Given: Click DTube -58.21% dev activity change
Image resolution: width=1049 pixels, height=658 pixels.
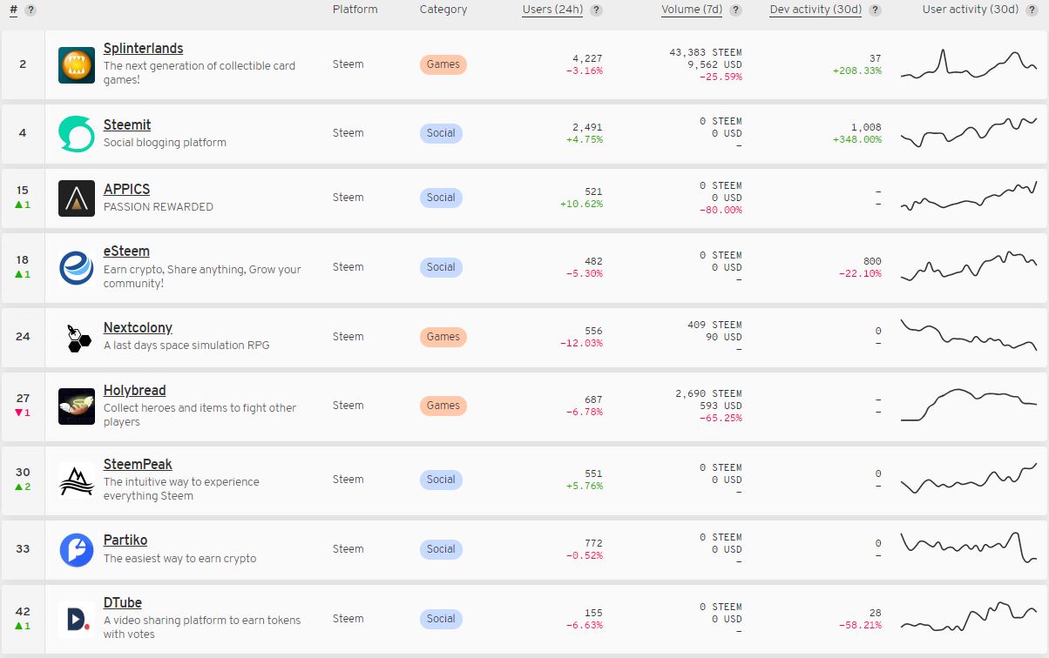Looking at the screenshot, I should pyautogui.click(x=860, y=626).
